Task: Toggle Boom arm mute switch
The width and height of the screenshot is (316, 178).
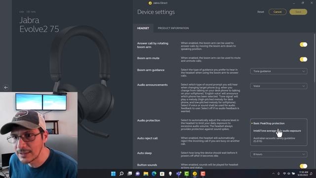Action: [303, 59]
